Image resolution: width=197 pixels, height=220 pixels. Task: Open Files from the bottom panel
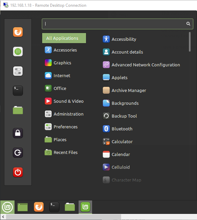pyautogui.click(x=70, y=207)
